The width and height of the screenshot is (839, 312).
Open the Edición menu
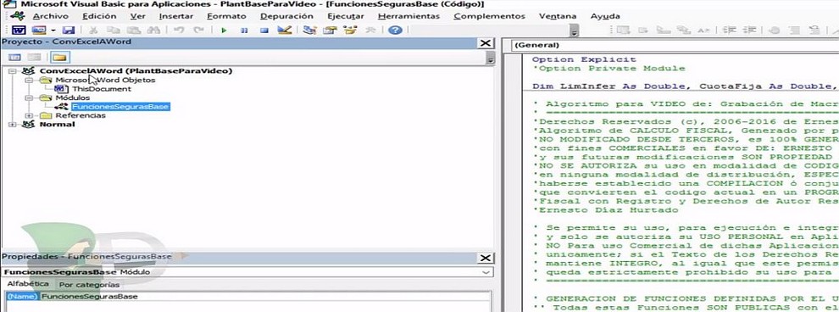tap(99, 16)
